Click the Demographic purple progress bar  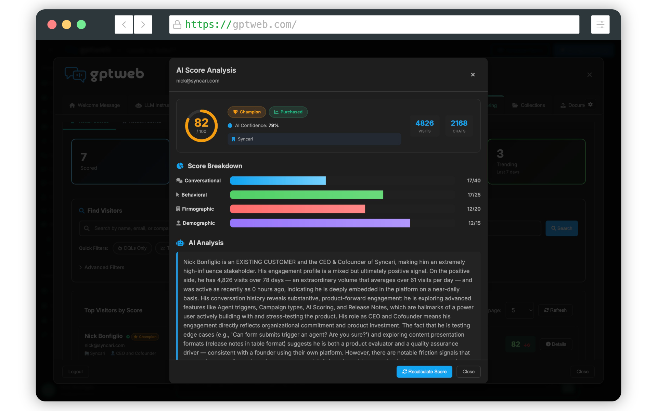point(320,223)
